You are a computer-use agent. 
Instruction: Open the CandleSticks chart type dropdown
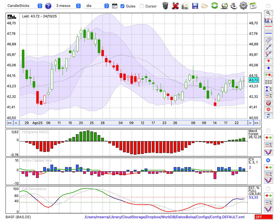[x=24, y=6]
